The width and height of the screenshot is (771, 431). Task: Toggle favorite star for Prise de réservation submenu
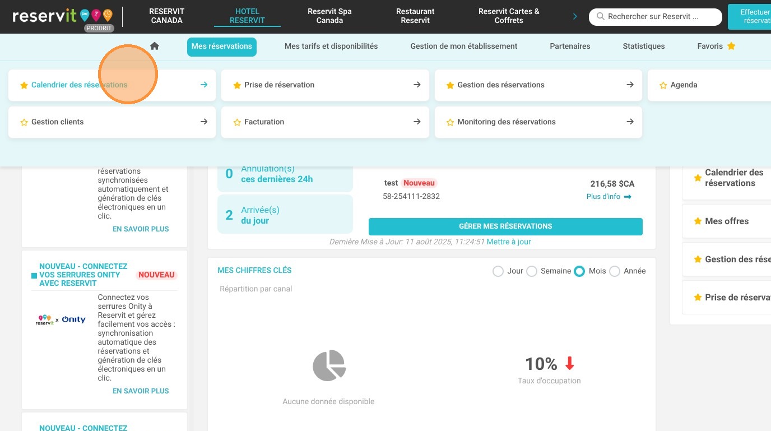[237, 85]
